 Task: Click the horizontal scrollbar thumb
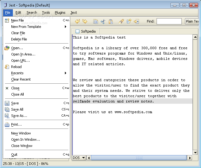click(139, 158)
